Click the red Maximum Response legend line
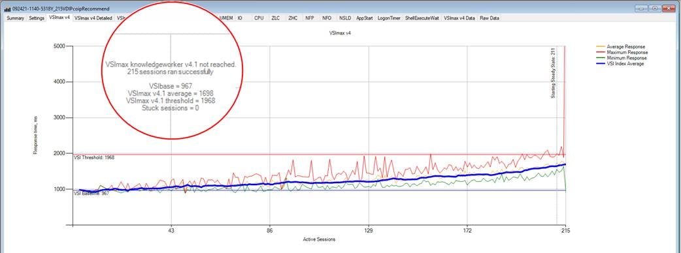 (600, 52)
